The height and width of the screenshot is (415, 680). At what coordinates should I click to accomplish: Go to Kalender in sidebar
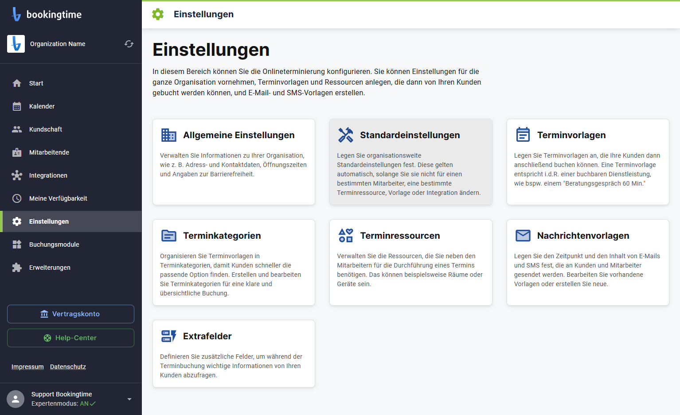coord(71,106)
